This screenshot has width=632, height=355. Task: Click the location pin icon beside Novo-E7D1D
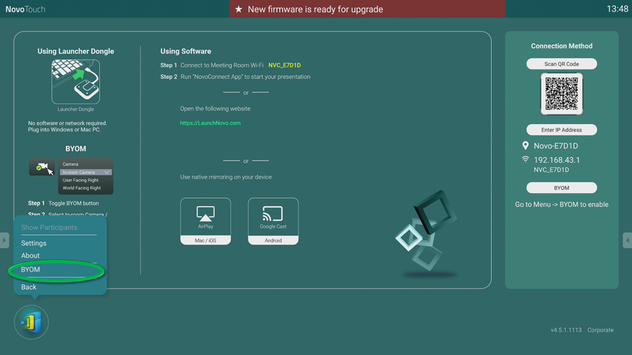tap(525, 145)
